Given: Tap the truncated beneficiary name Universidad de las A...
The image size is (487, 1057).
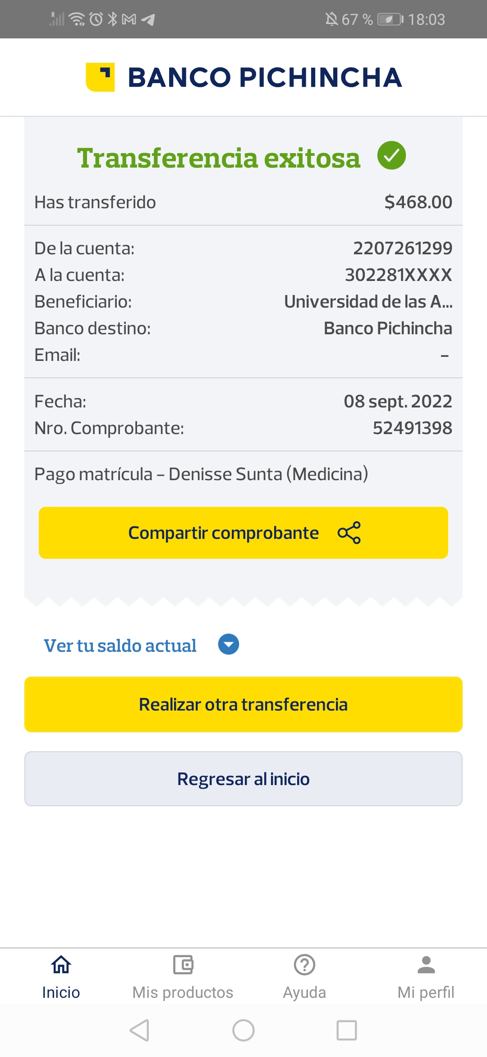Looking at the screenshot, I should point(368,302).
